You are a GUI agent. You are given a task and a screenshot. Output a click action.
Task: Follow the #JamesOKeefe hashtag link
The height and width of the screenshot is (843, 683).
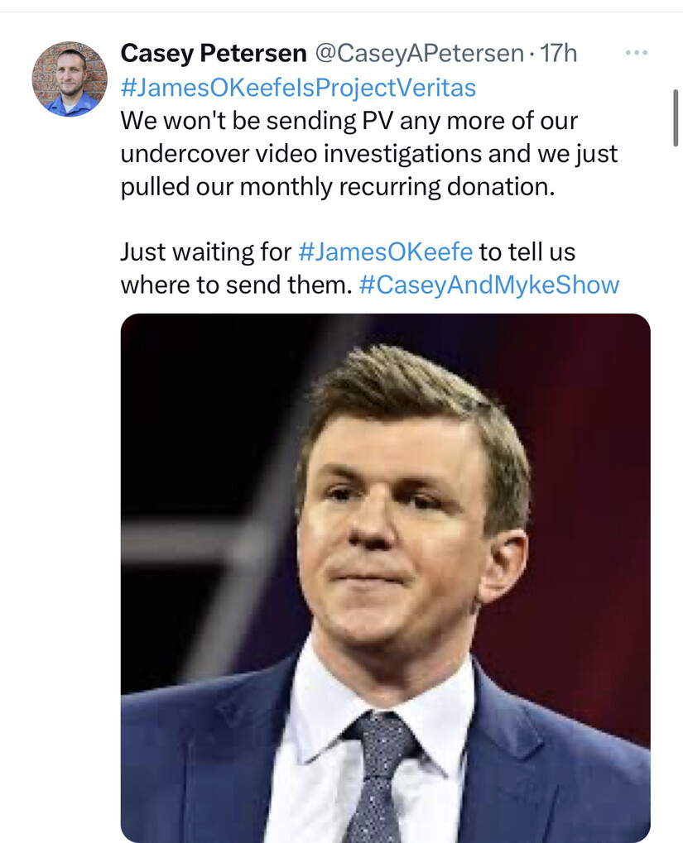385,251
